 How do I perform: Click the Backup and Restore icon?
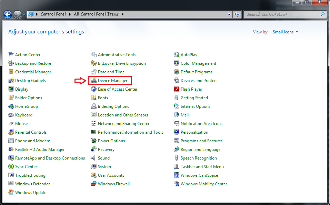11,63
